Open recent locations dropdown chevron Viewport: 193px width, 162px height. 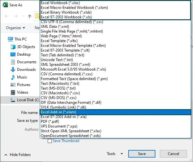point(23,16)
